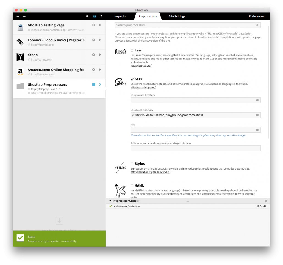Click console resize handle grip
283x265 pixels.
188,201
